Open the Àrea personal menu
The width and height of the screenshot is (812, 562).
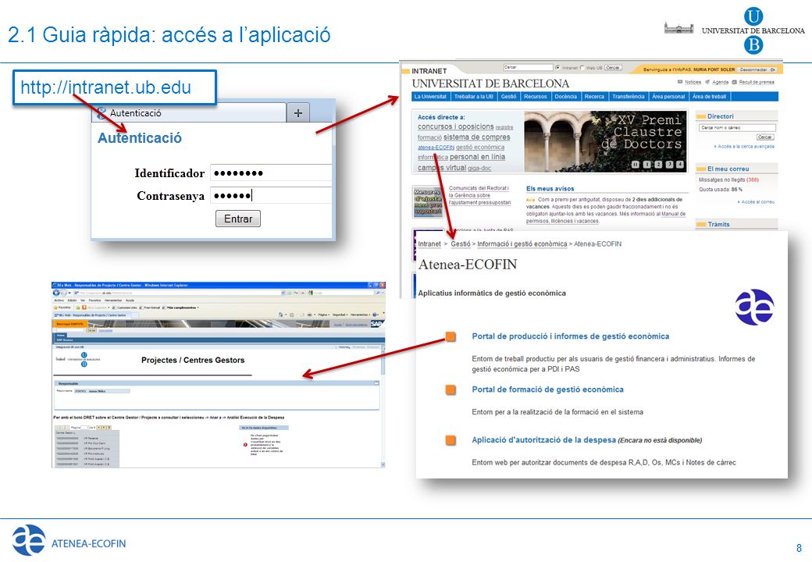click(x=668, y=96)
